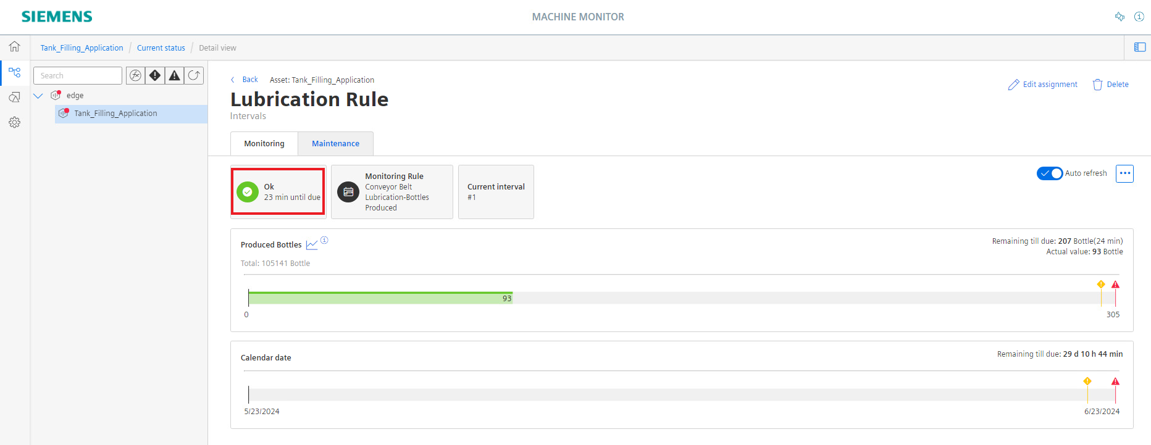
Task: Click 'Actual value: 93 Bottle' text
Action: (1084, 252)
